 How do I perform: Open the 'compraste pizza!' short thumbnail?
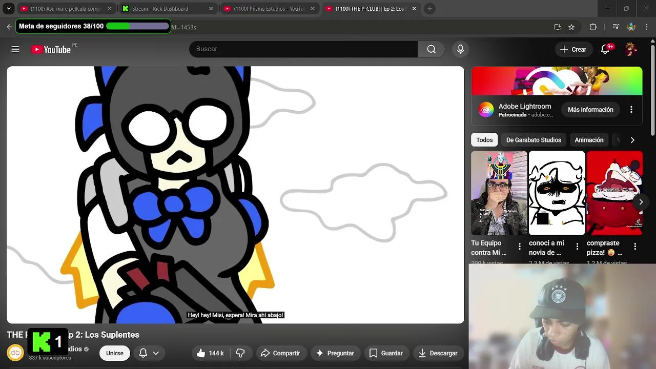614,193
